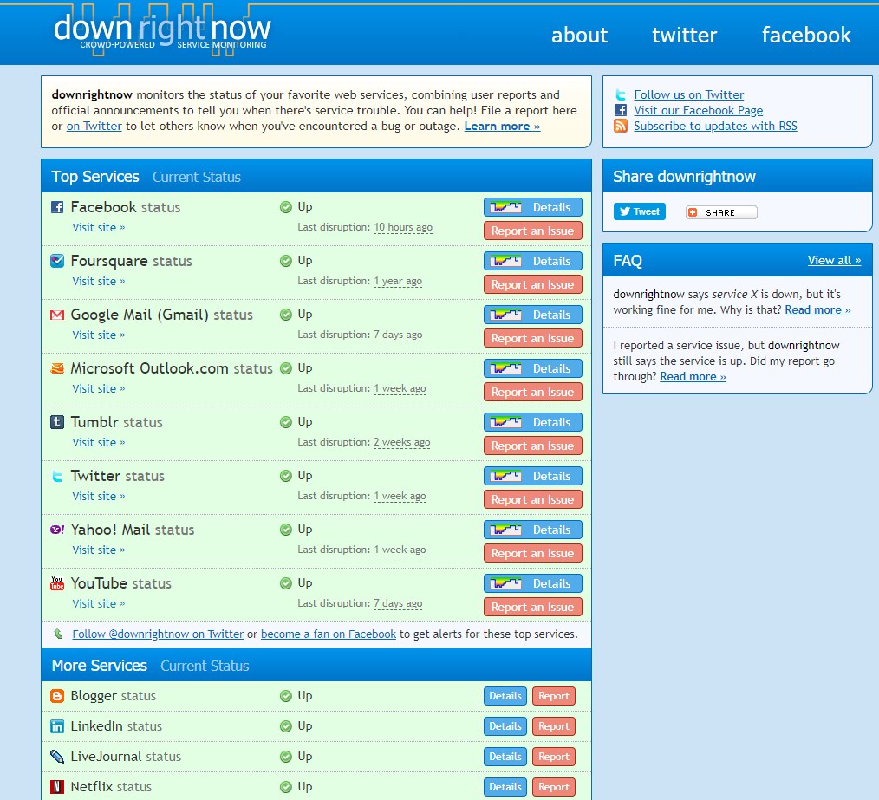Click the Twitter status row icon
879x800 pixels.
tap(57, 477)
